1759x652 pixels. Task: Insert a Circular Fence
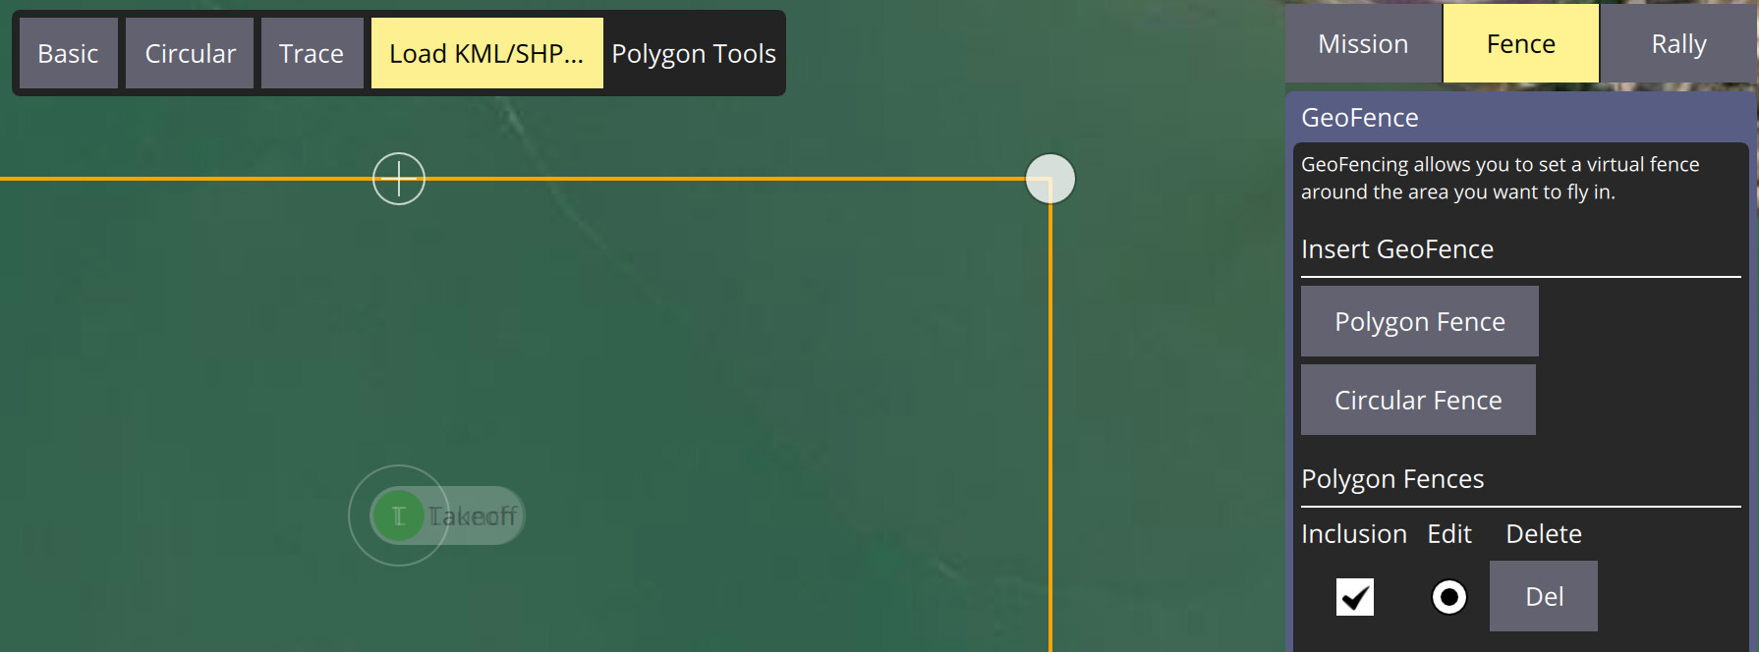point(1418,400)
